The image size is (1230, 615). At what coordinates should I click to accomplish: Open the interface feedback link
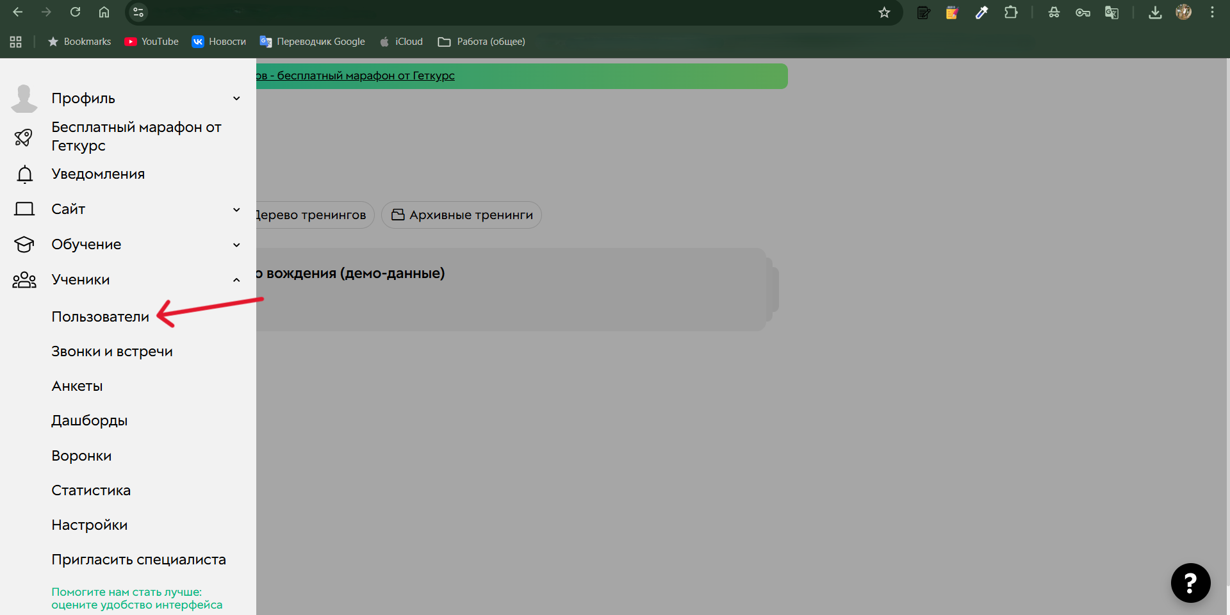[136, 598]
